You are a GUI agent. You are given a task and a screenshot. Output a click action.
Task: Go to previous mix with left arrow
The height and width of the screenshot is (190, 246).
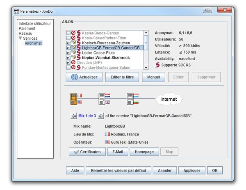click(x=73, y=116)
